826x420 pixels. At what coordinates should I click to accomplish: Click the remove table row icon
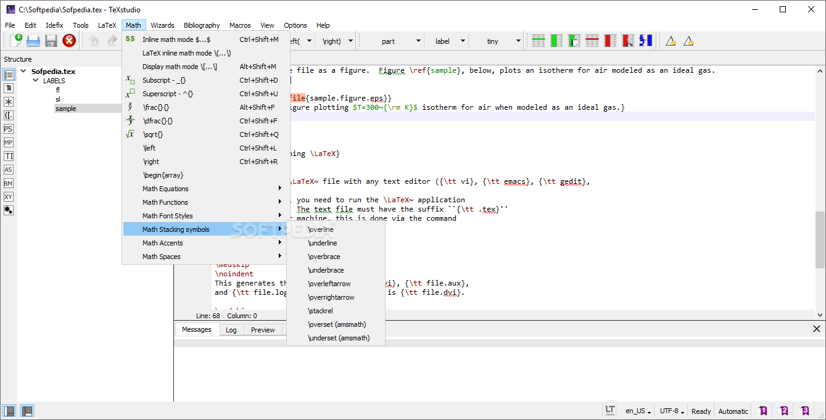coord(592,41)
